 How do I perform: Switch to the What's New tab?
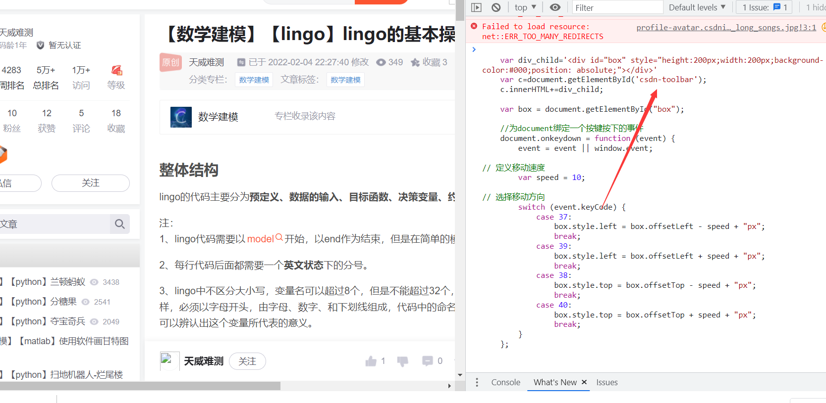(555, 382)
